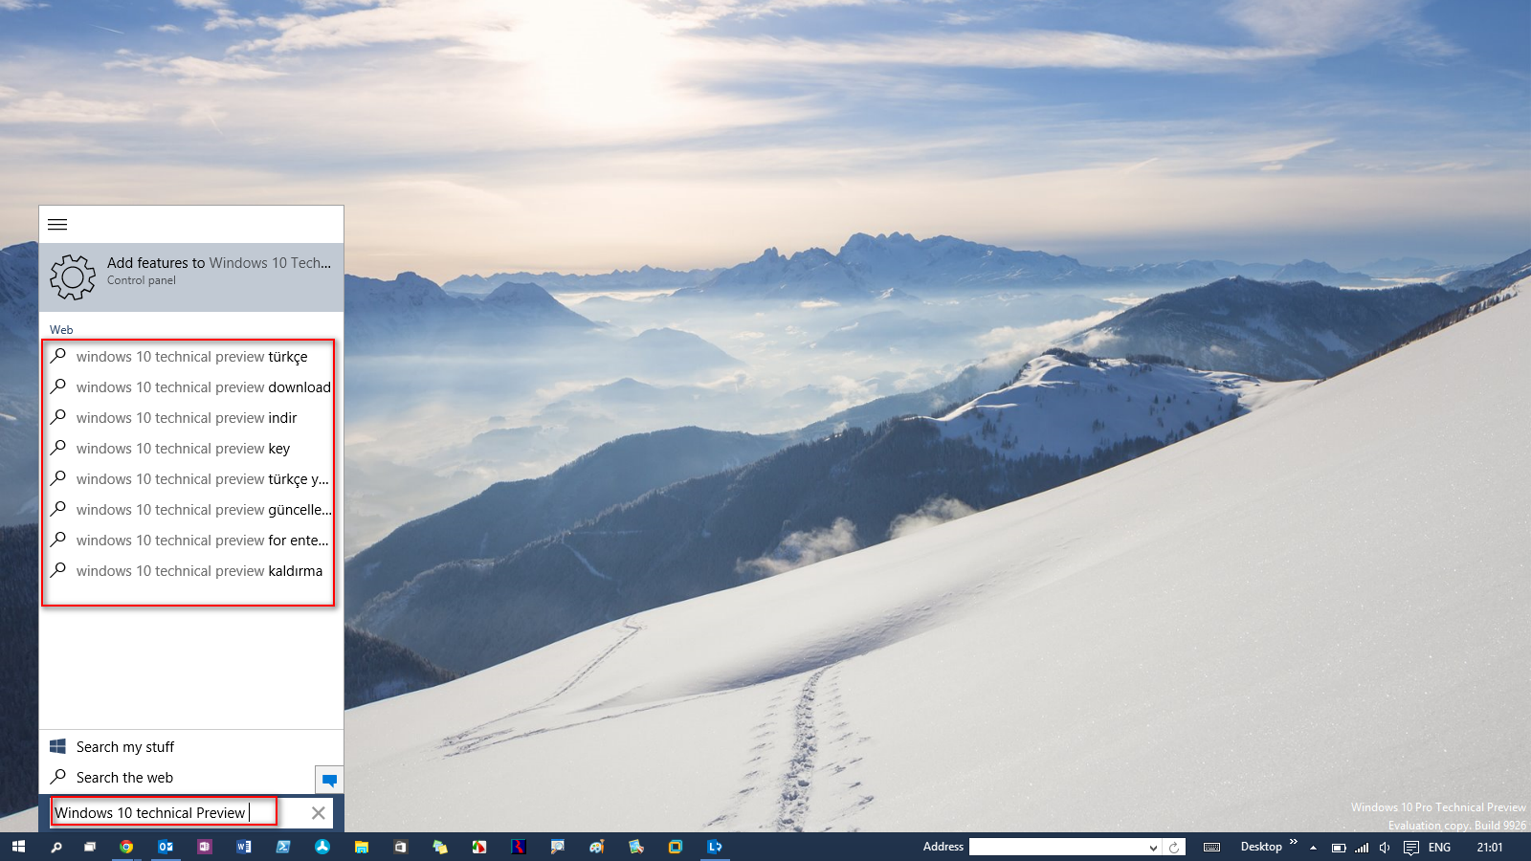Open the round blue three-blade taskbar icon
1531x861 pixels.
pyautogui.click(x=322, y=847)
